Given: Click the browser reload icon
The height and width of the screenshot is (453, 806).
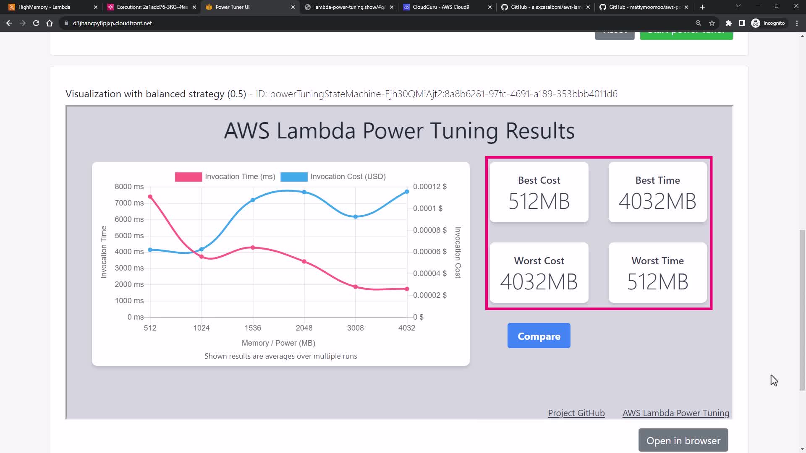Looking at the screenshot, I should coord(36,23).
